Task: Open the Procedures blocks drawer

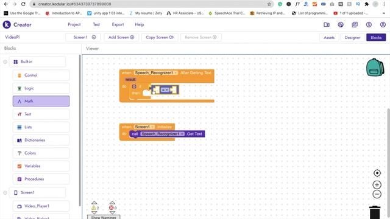Action: (41, 179)
